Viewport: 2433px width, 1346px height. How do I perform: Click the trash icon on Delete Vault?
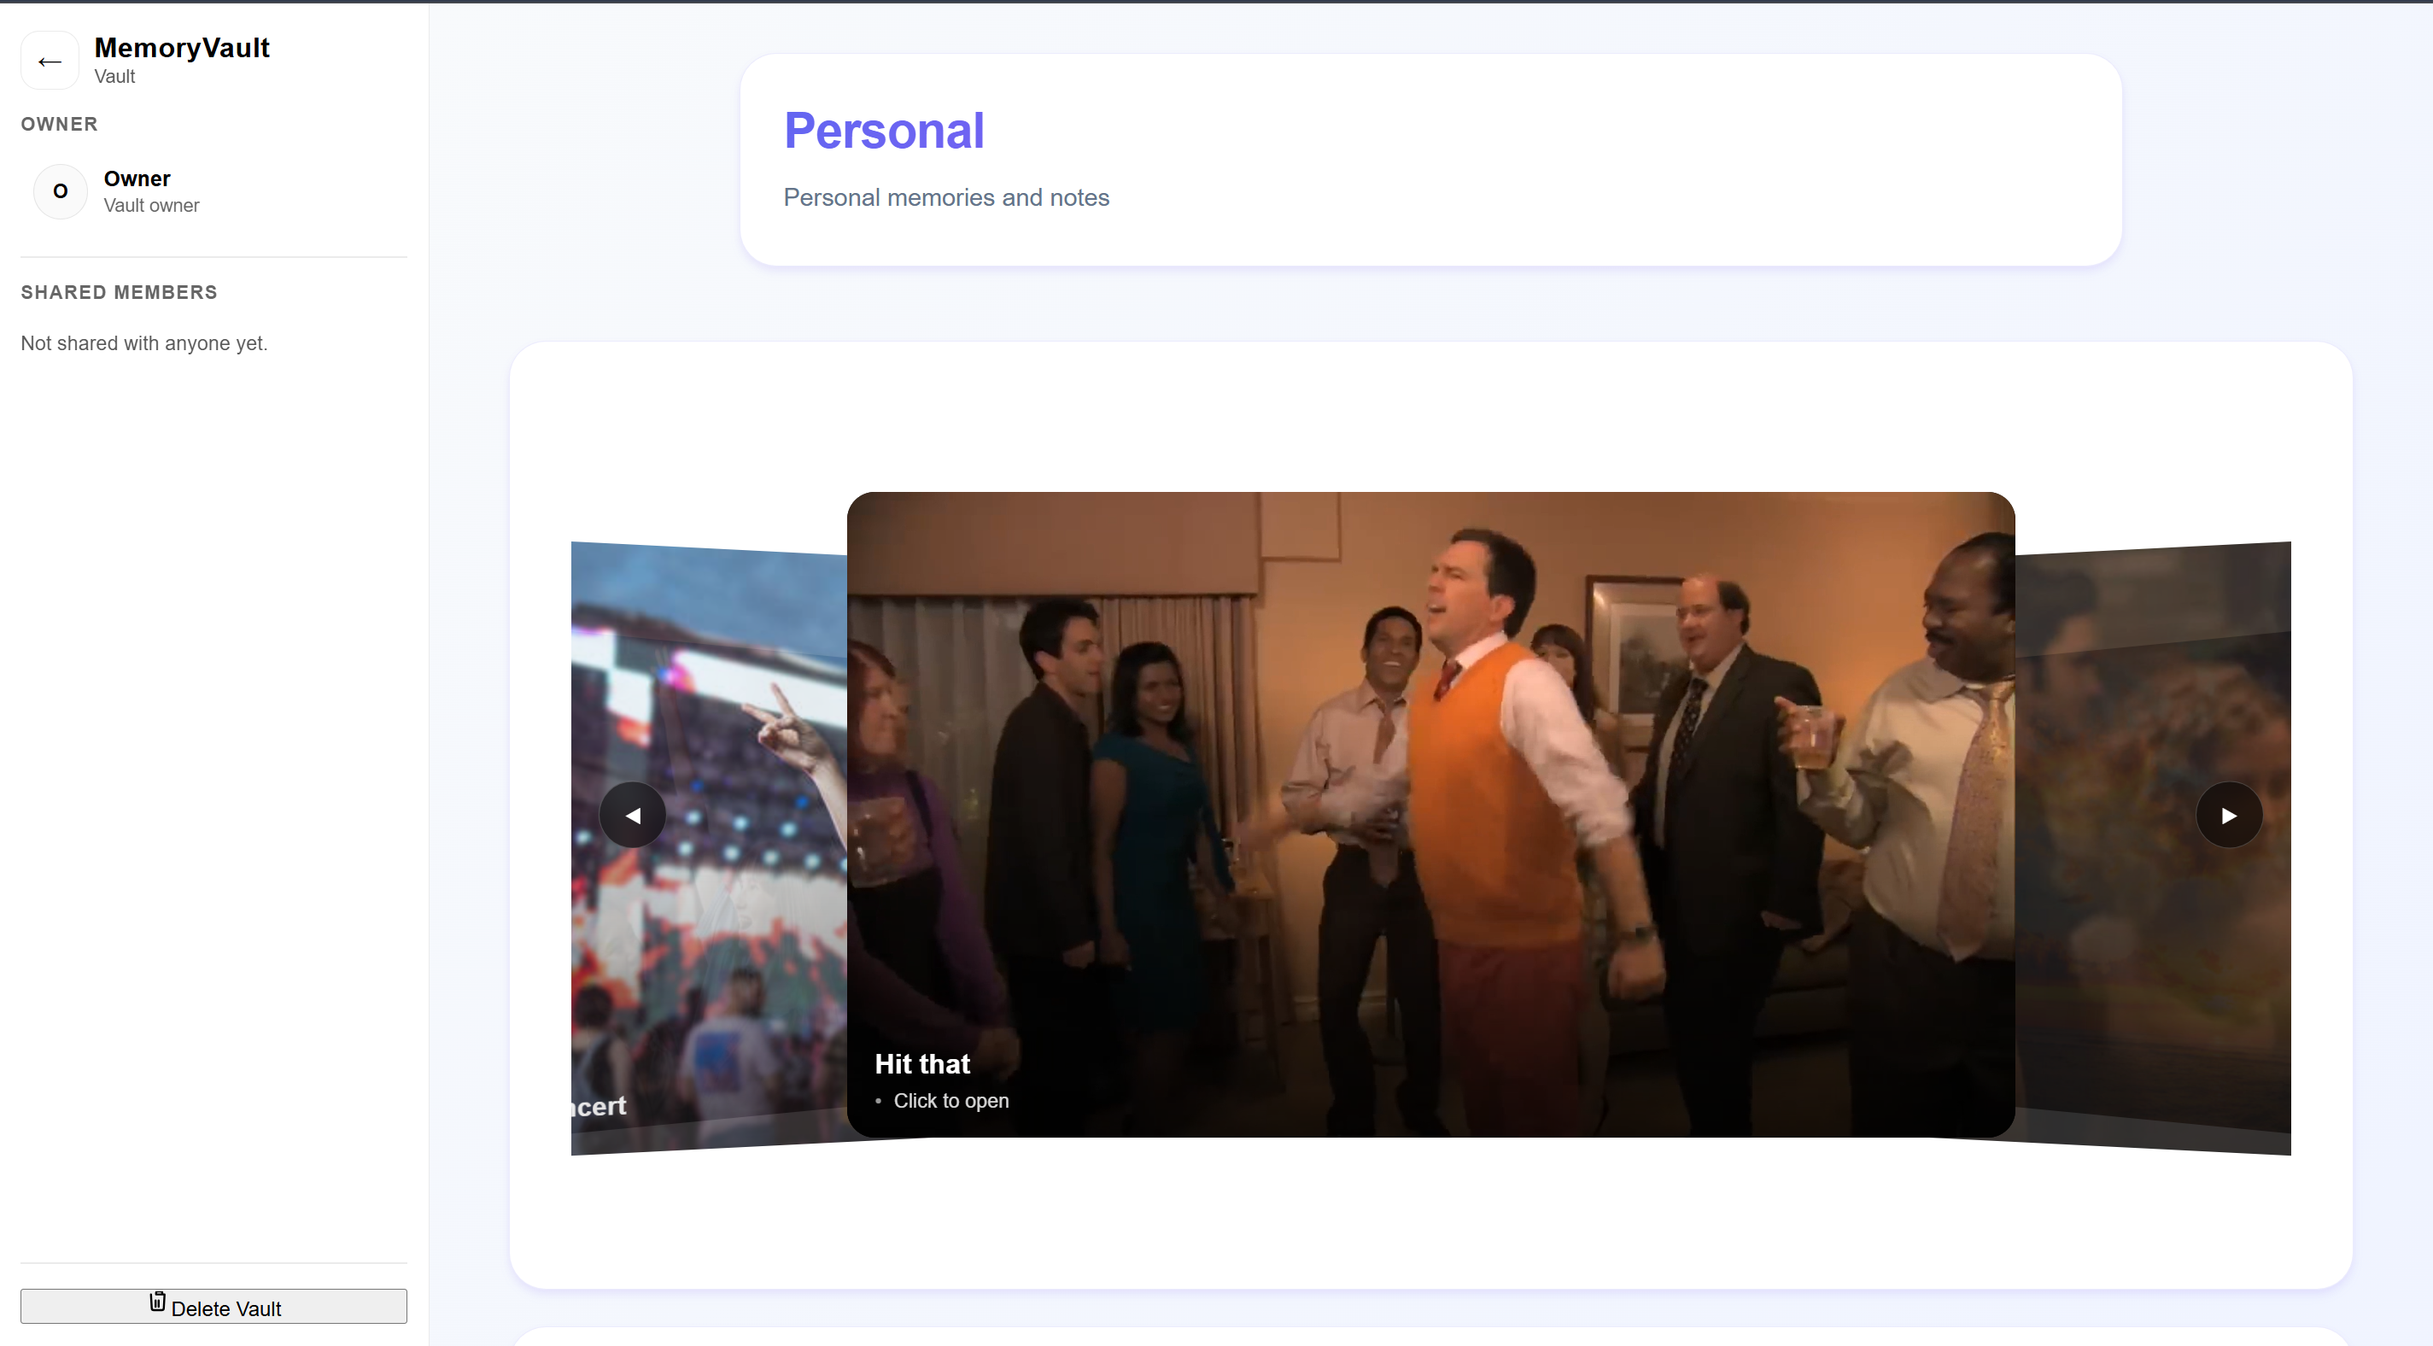click(x=158, y=1302)
